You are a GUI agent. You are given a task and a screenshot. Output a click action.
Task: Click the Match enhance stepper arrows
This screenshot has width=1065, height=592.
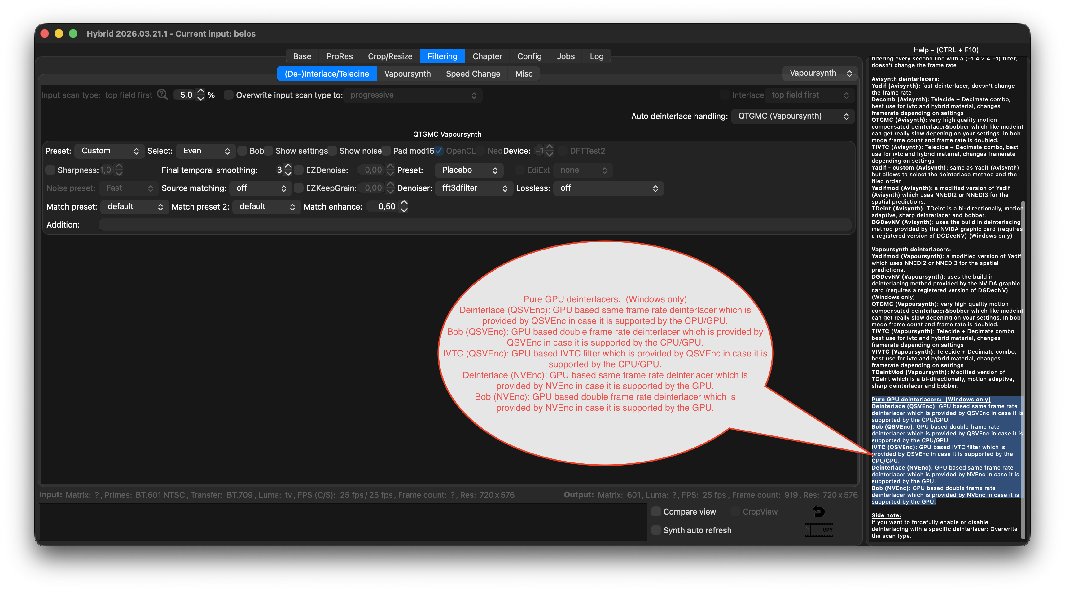[x=404, y=206]
